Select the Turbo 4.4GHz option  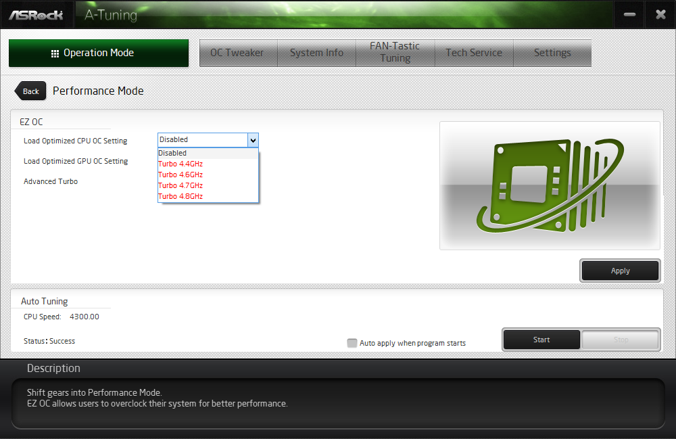(x=208, y=164)
